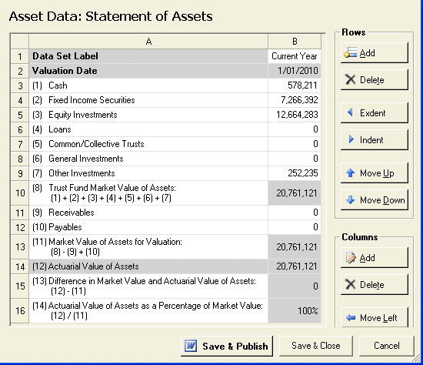This screenshot has width=423, height=365.
Task: Select column A header
Action: click(148, 42)
